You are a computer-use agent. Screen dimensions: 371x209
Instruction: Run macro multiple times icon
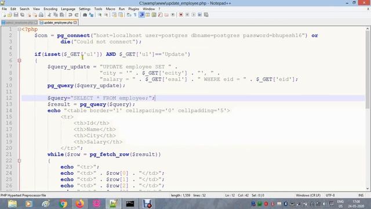(x=199, y=15)
